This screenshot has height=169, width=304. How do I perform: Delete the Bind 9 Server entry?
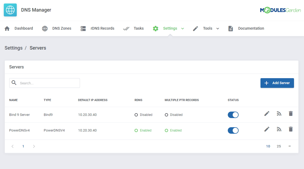pos(290,113)
